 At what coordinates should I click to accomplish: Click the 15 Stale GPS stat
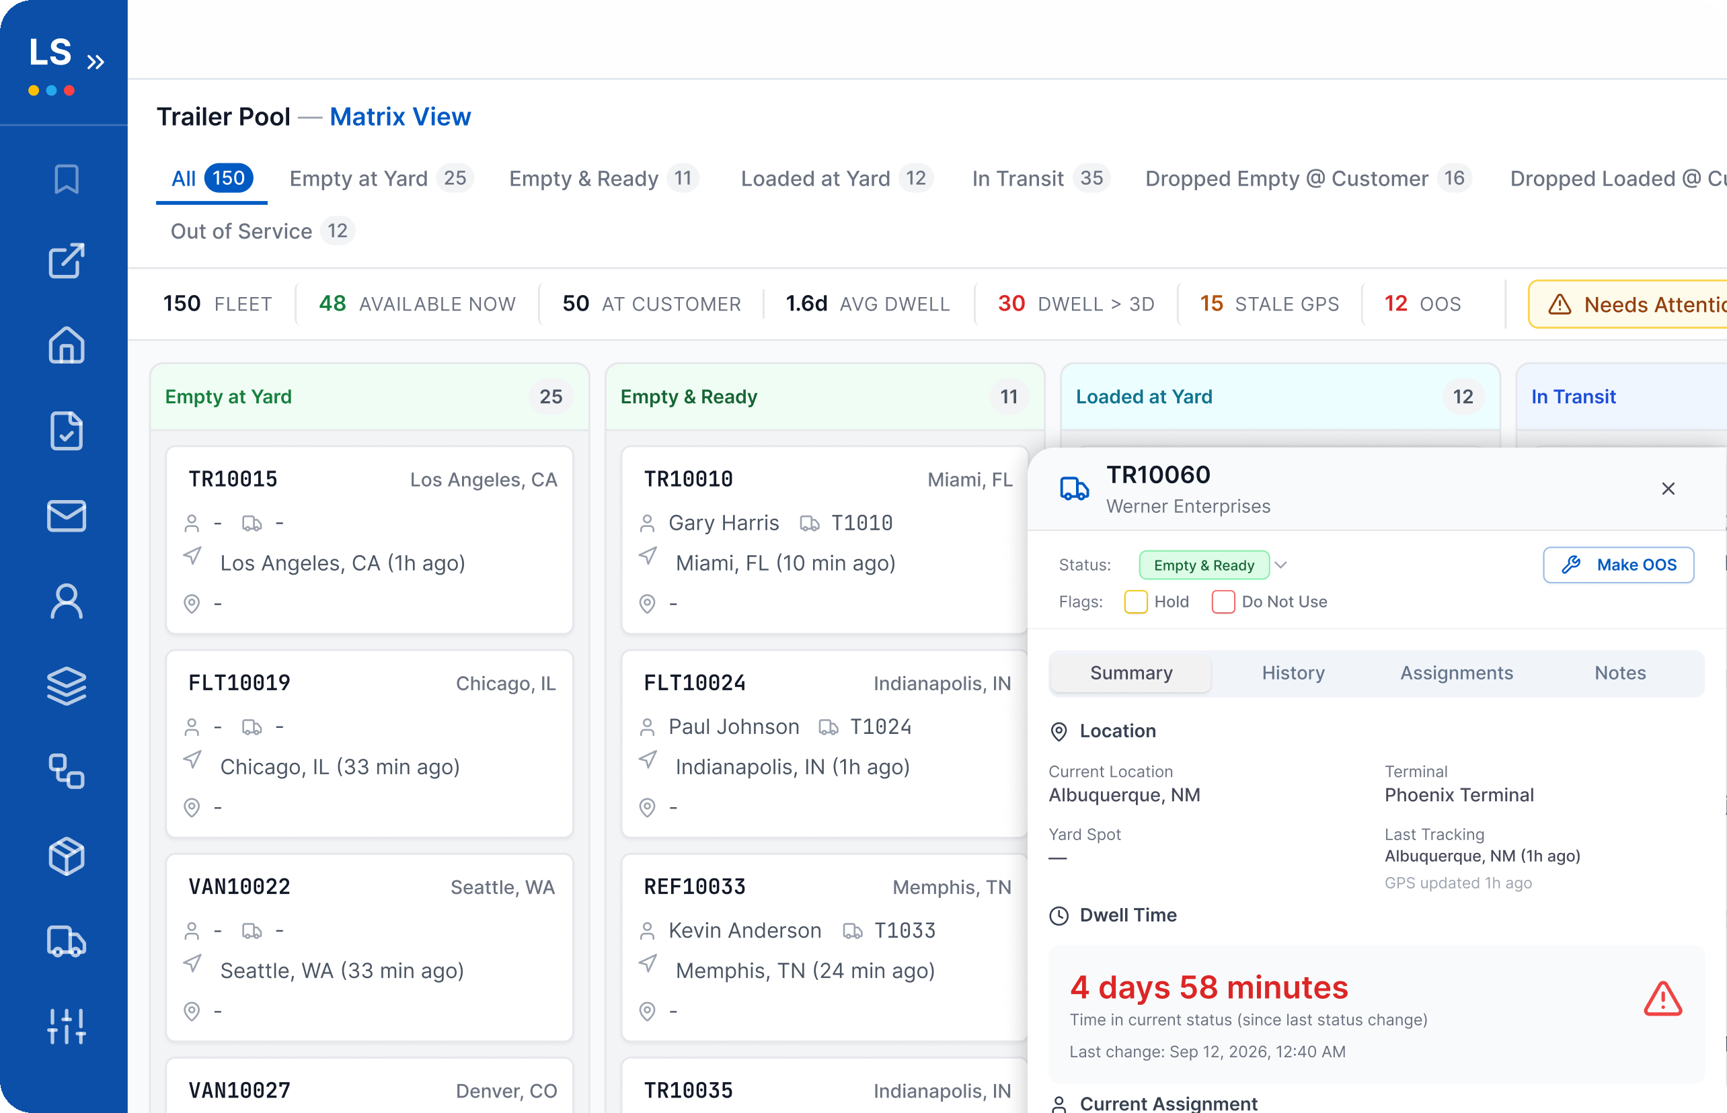(1270, 304)
